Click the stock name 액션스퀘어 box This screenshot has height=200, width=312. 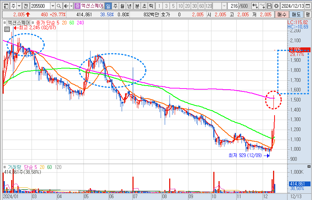click(x=92, y=6)
